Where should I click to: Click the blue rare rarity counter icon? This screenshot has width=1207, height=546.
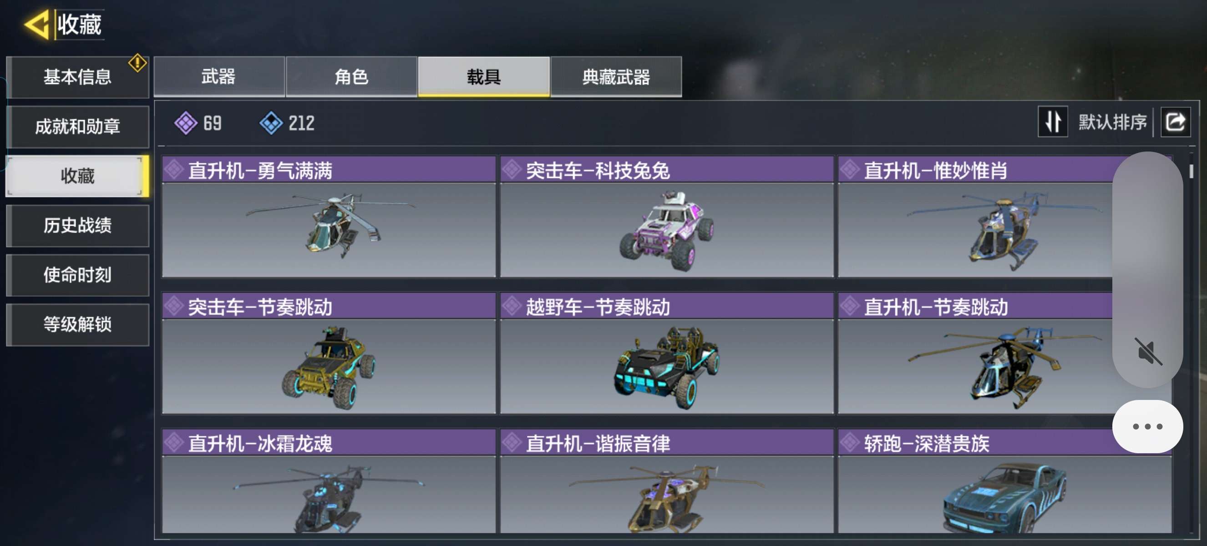271,123
